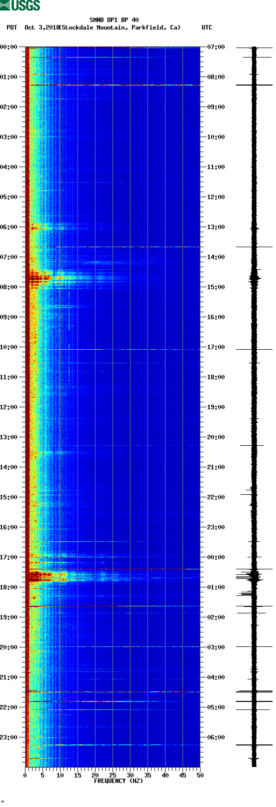
Task: Click the 00:00 label on UTC axis
Action: click(x=216, y=557)
